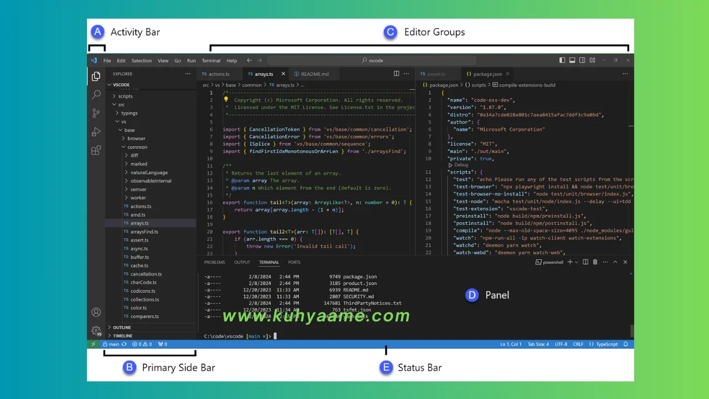Image resolution: width=709 pixels, height=399 pixels.
Task: Collapse the base folder
Action: [x=121, y=130]
